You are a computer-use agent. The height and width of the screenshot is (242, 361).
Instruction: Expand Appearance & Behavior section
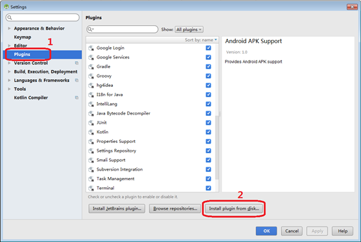pyautogui.click(x=9, y=28)
